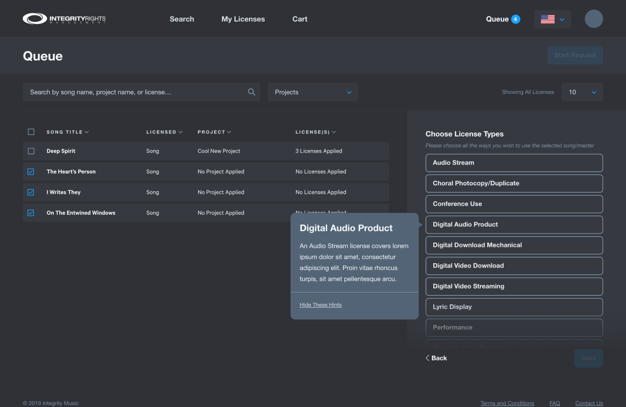The height and width of the screenshot is (407, 626).
Task: Open the user avatar profile
Action: click(x=594, y=19)
